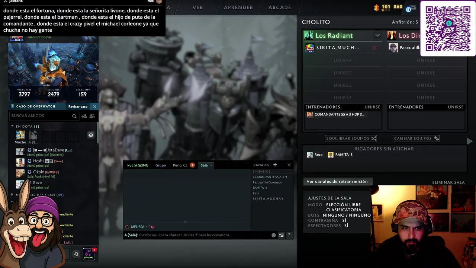Join the last empty Radiant slot
Screen dimensions: 476x268
pyautogui.click(x=343, y=98)
